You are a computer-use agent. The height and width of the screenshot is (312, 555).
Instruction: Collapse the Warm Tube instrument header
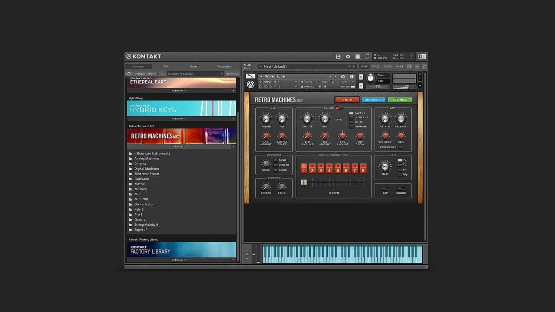pyautogui.click(x=261, y=76)
